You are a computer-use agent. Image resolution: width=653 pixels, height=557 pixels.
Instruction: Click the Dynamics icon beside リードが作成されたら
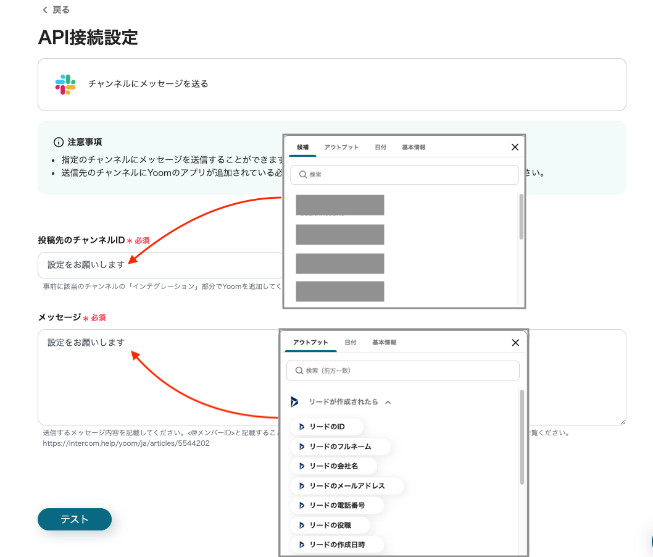tap(295, 402)
